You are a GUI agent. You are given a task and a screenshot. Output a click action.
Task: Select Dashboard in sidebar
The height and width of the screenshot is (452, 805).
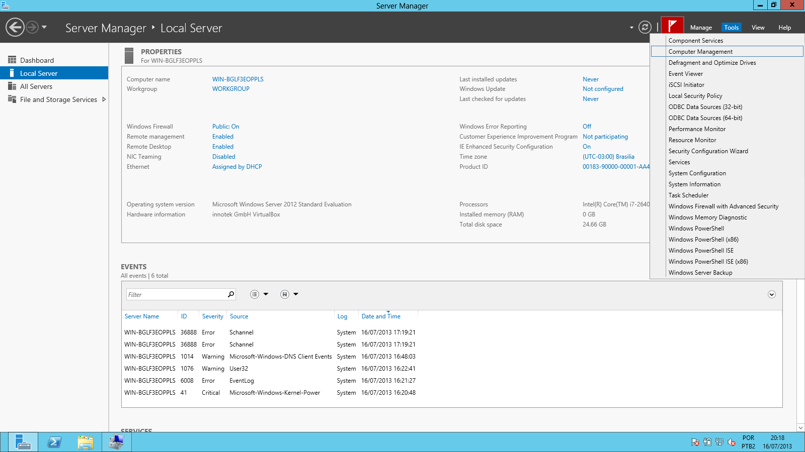click(54, 60)
